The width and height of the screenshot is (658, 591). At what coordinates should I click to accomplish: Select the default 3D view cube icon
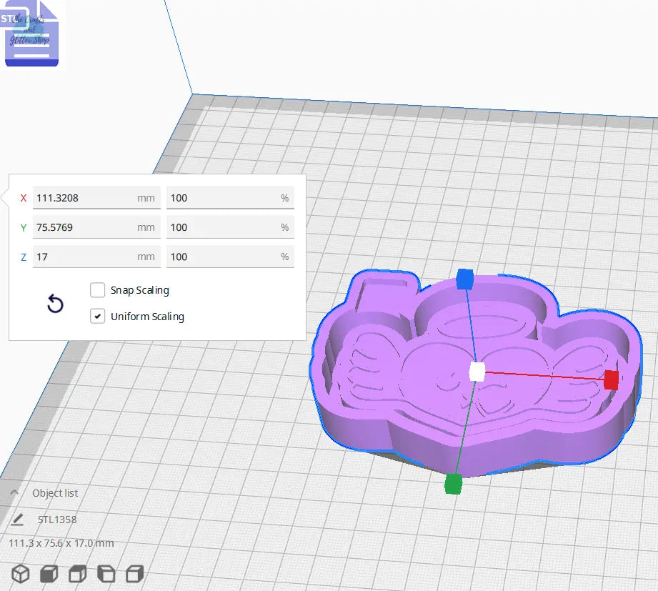point(20,573)
